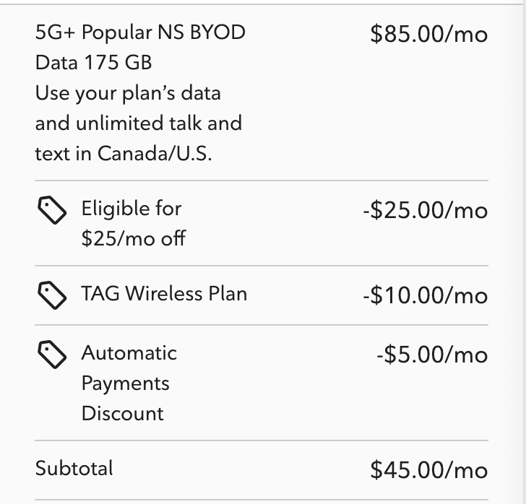Open the TAG Wireless Plan label

[164, 294]
